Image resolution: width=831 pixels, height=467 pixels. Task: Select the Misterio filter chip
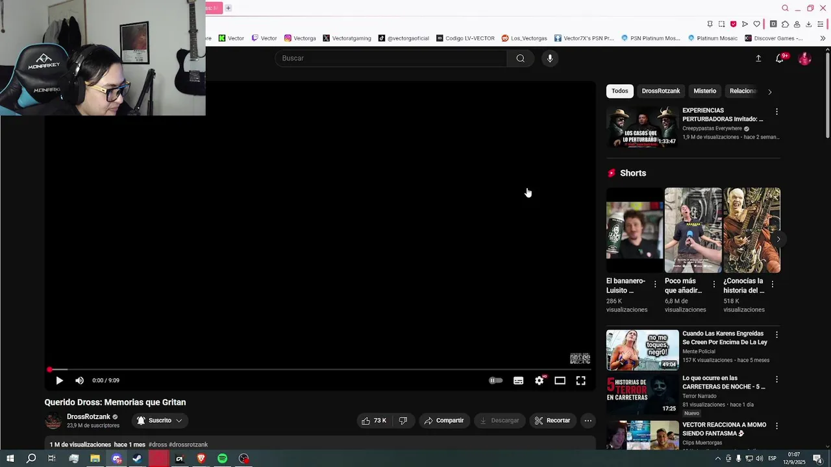tap(704, 91)
